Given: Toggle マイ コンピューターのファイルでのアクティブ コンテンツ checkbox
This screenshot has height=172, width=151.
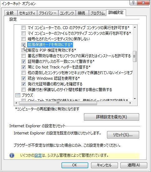Looking at the screenshot, I should tap(23, 33).
